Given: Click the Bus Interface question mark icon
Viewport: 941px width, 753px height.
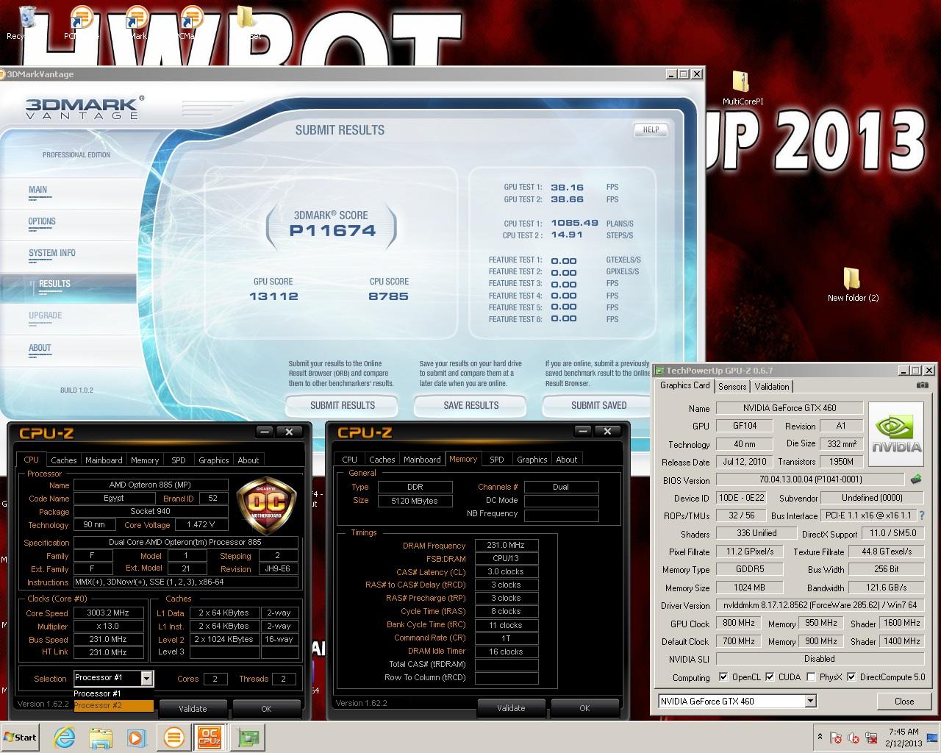Looking at the screenshot, I should pyautogui.click(x=922, y=515).
